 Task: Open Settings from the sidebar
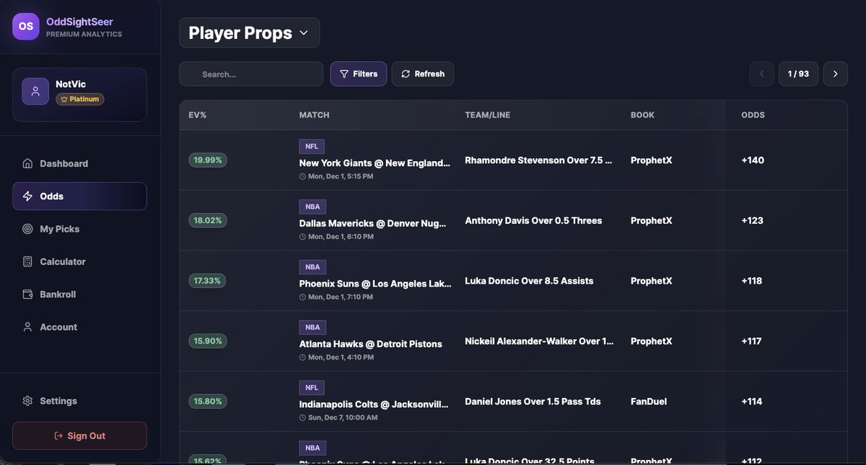coord(79,401)
